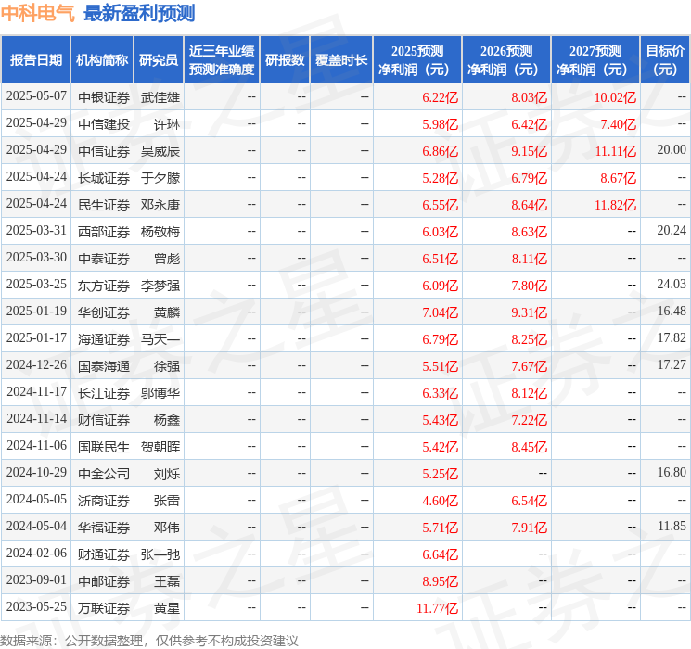Click institution 财信证券
Viewport: 691px width, 649px height.
point(104,420)
